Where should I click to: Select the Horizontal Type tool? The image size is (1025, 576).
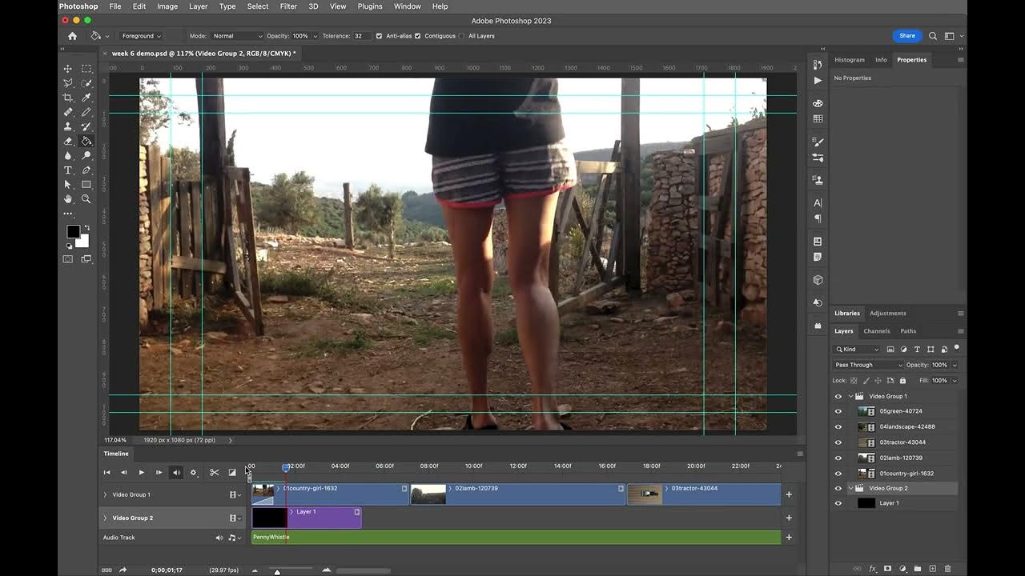coord(68,170)
